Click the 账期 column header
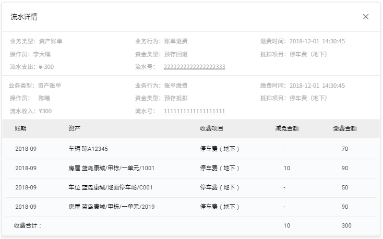This screenshot has height=239, width=383. pos(20,129)
